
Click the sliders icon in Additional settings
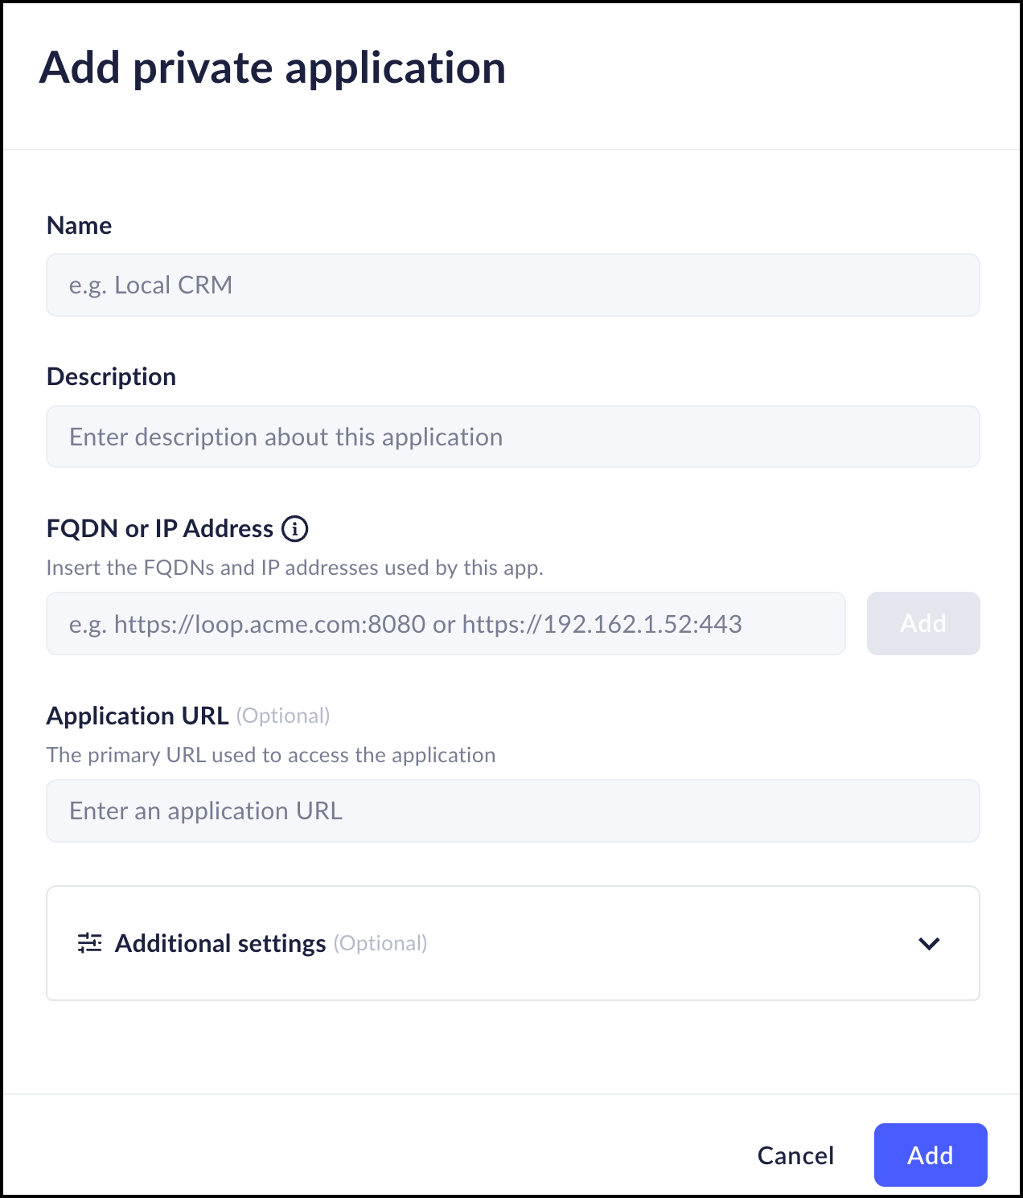[89, 942]
